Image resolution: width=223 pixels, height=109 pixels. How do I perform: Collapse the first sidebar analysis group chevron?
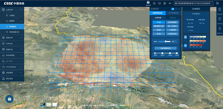[x=21, y=10]
